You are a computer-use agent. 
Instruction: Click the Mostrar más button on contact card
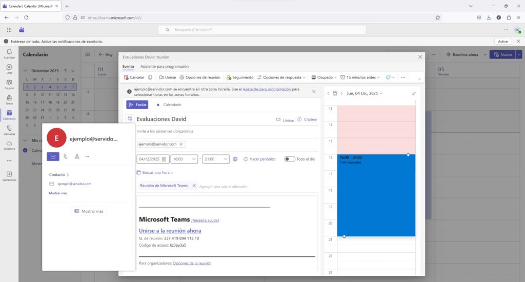[x=89, y=211]
